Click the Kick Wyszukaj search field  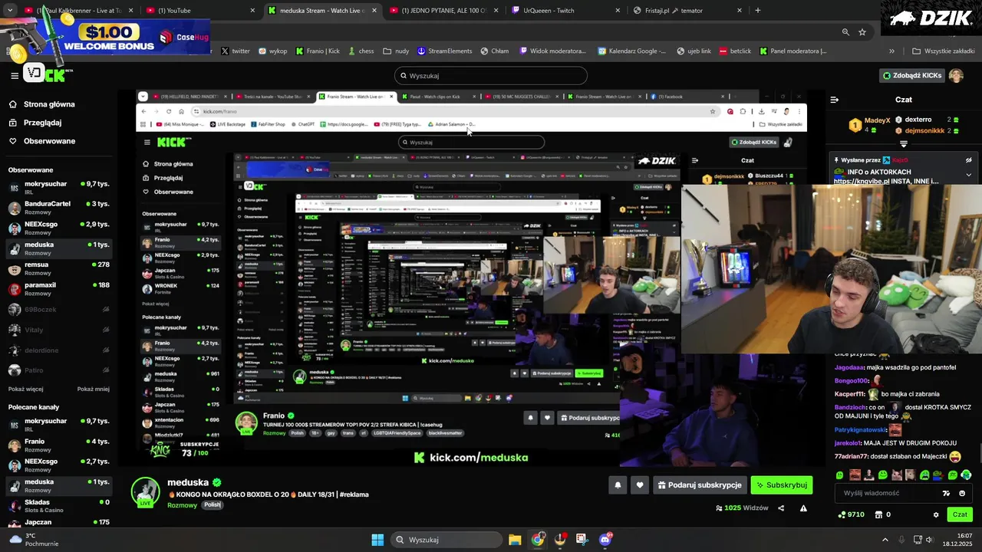(491, 76)
